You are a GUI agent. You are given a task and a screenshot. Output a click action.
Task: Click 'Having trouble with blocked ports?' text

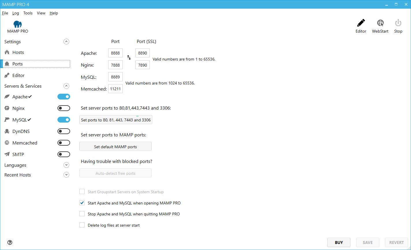(117, 161)
